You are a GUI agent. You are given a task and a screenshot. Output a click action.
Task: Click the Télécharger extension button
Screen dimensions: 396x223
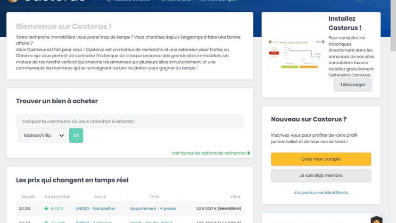tap(353, 85)
